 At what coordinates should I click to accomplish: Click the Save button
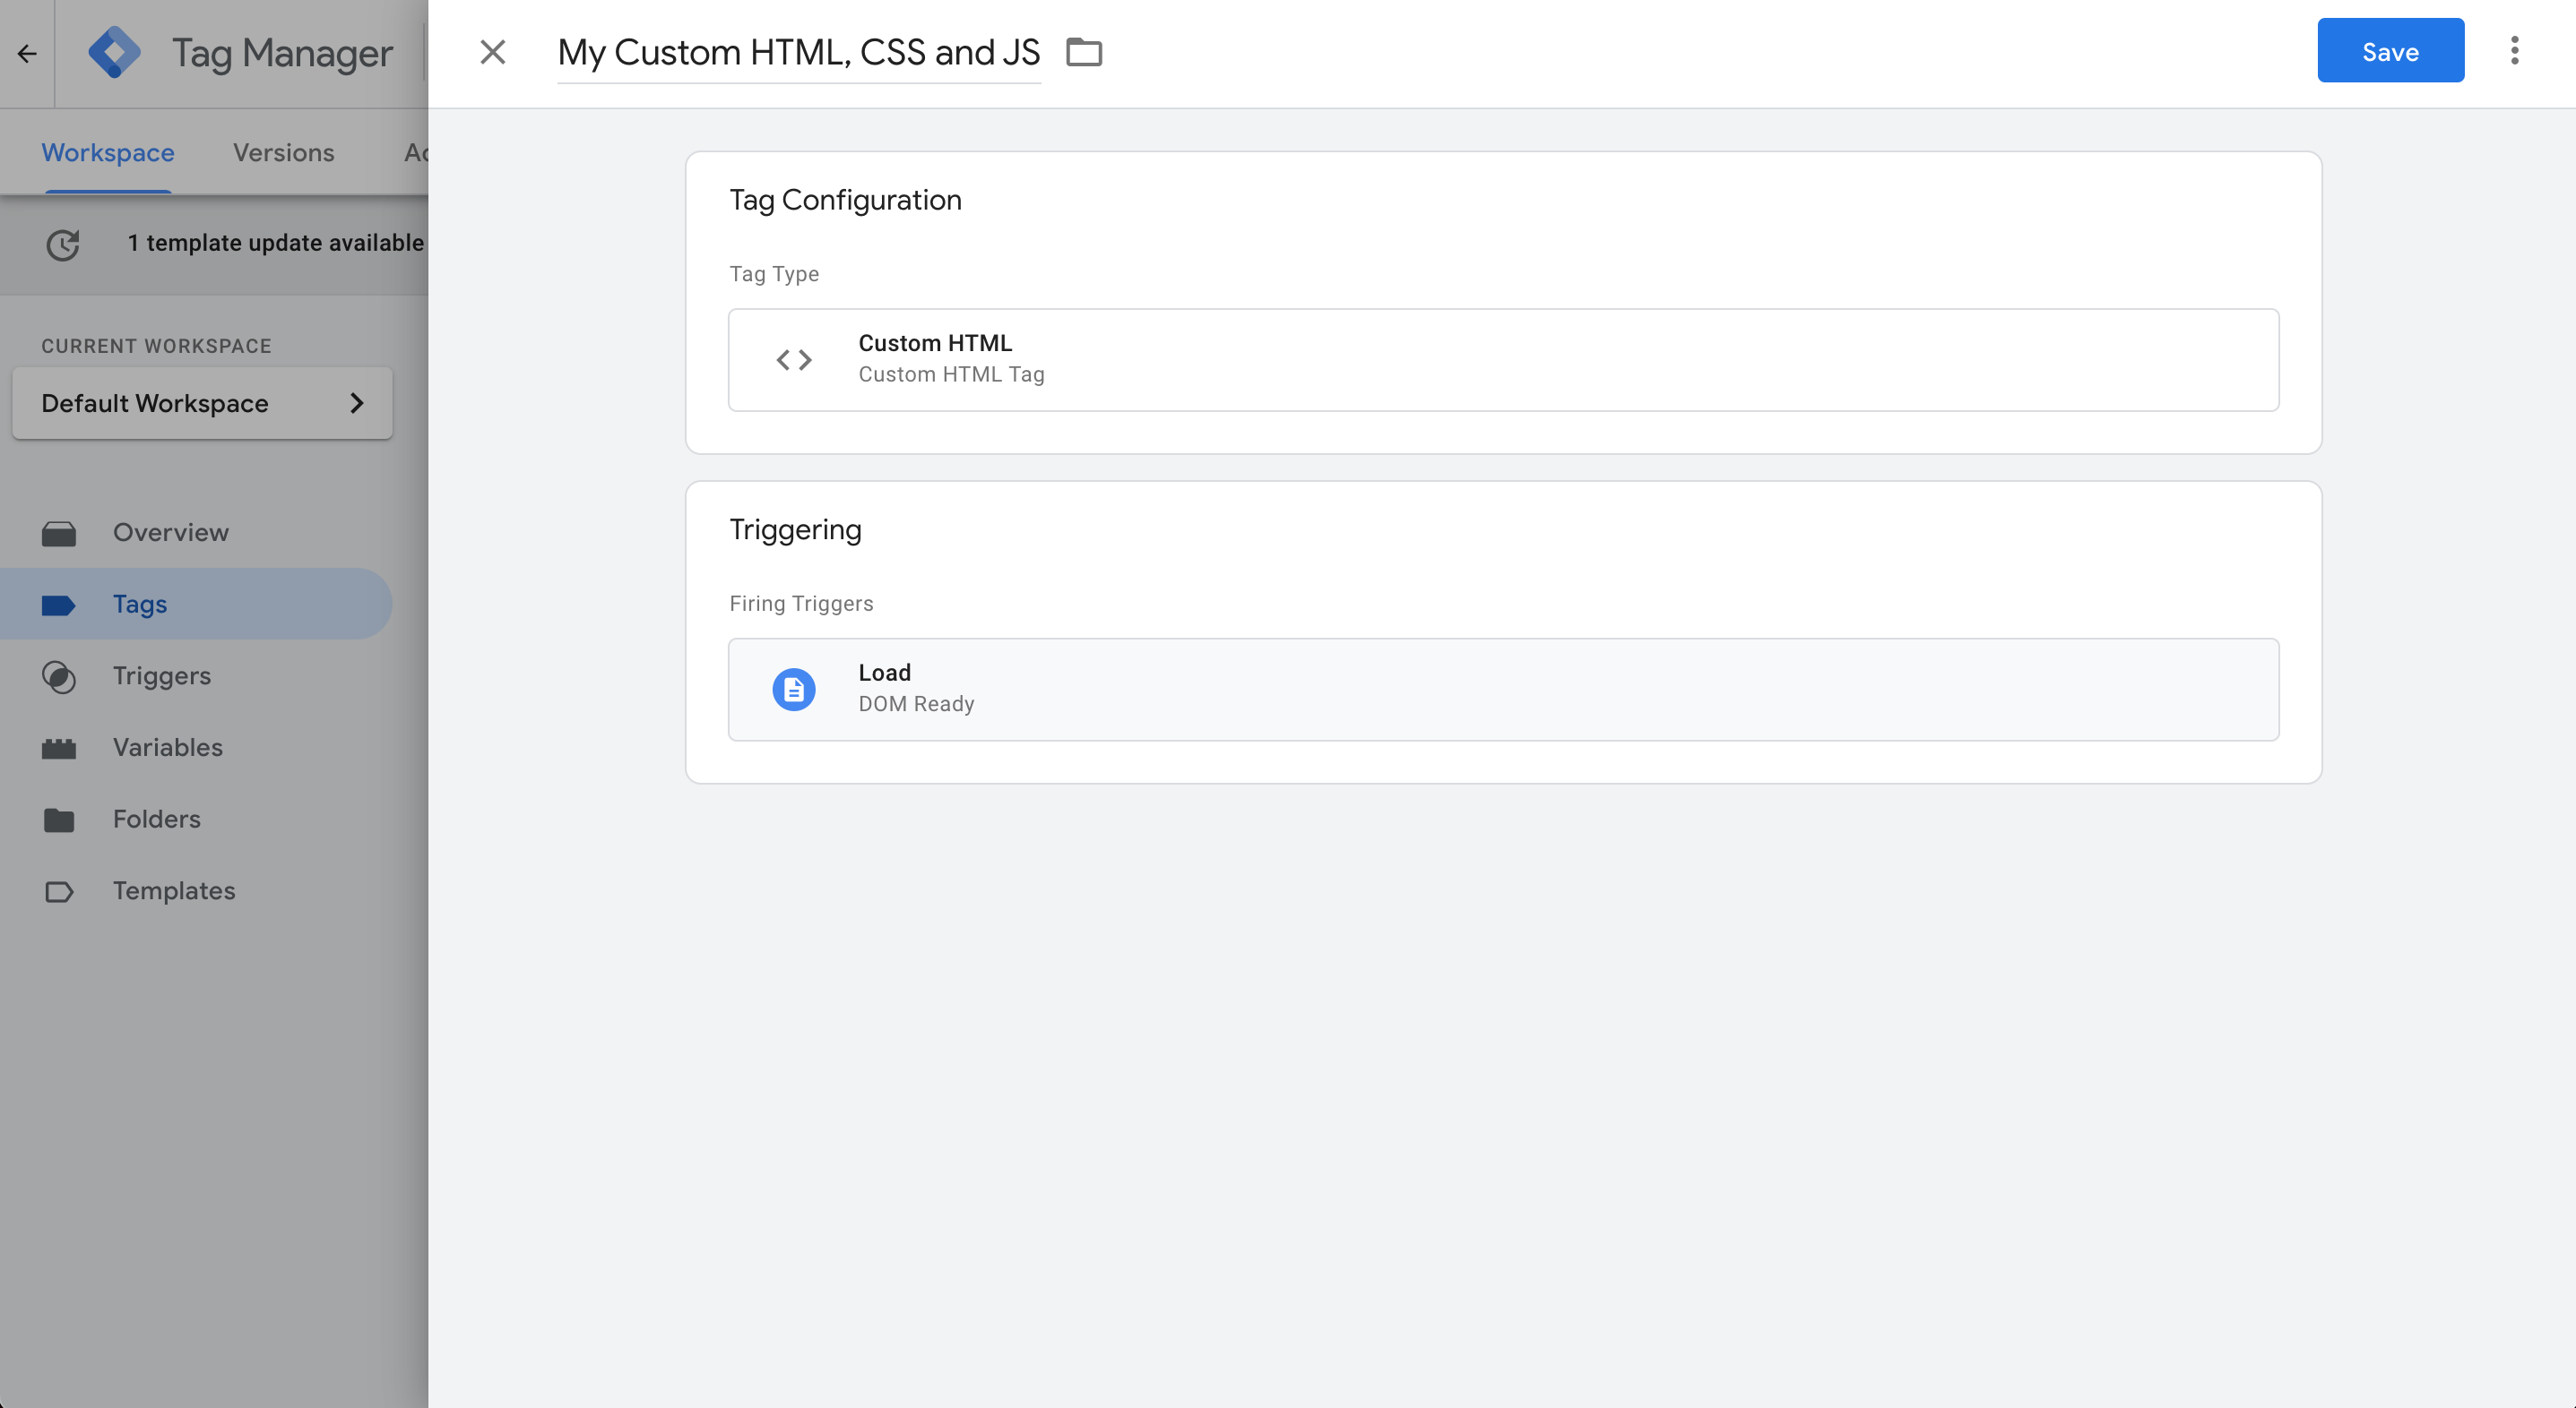[2389, 51]
